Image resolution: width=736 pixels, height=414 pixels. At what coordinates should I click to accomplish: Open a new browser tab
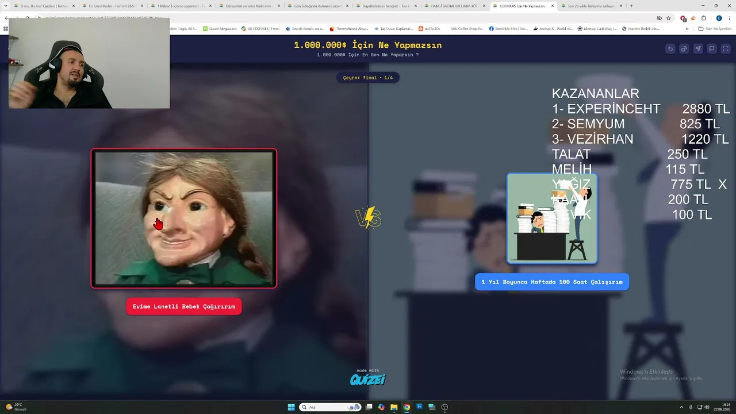coord(631,6)
